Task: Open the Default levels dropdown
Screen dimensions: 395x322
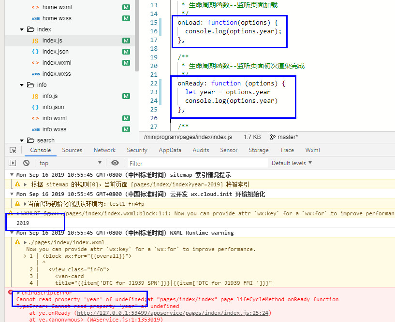Action: point(292,163)
